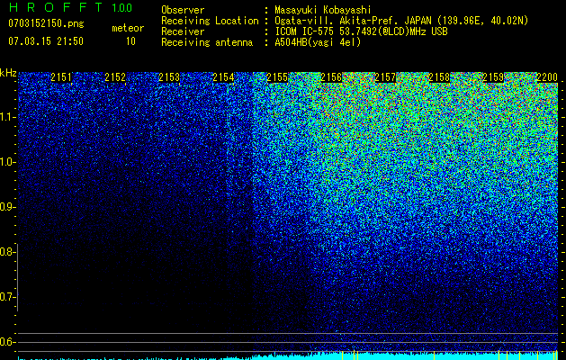Click the 2158 time marker
Screen dimensions: 566x360
pos(439,77)
